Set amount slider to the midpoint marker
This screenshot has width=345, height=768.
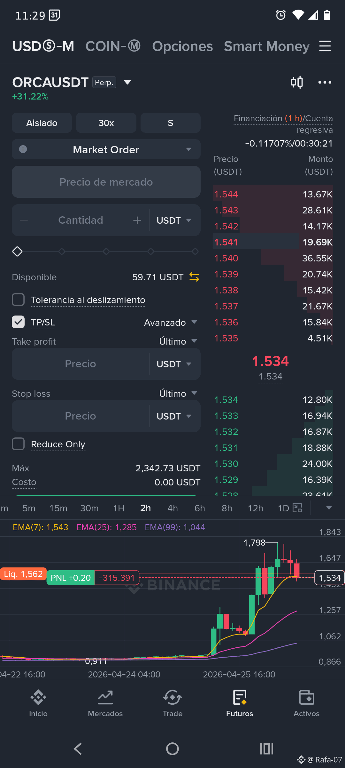pyautogui.click(x=106, y=252)
